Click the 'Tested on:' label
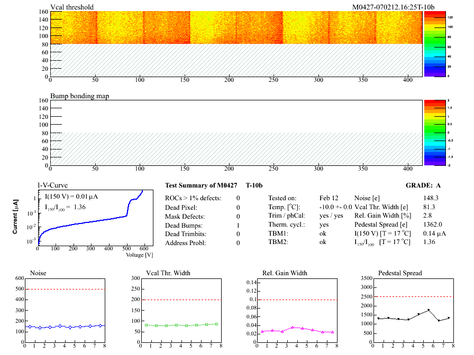This screenshot has width=474, height=355. point(282,198)
